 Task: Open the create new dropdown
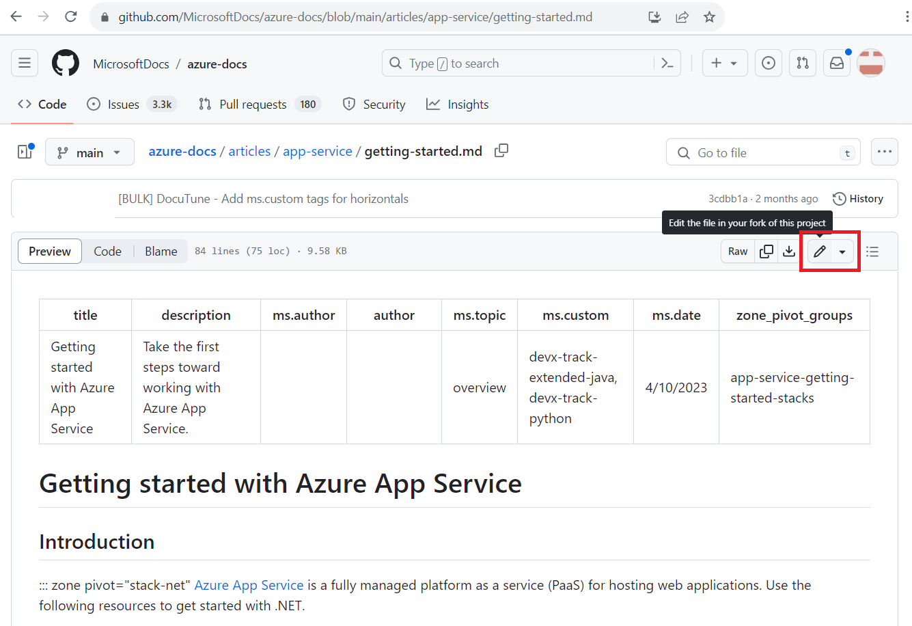tap(725, 63)
